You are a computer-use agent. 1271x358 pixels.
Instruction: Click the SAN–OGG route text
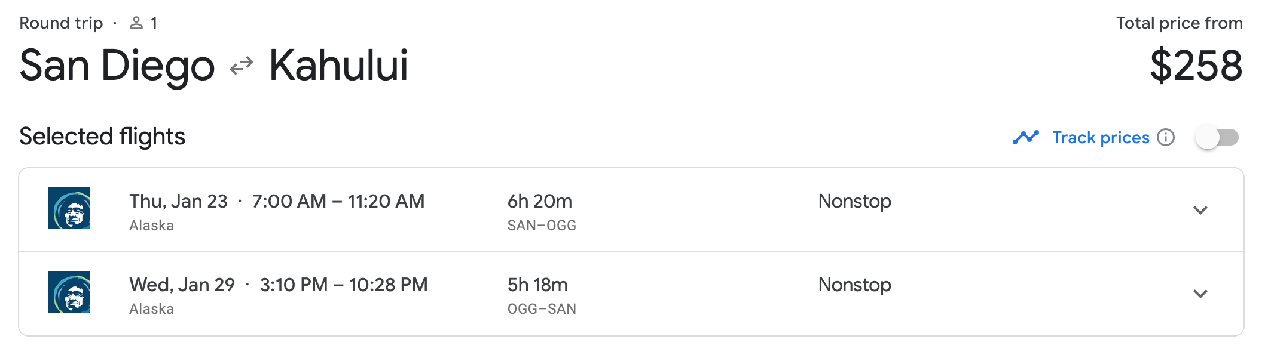541,225
